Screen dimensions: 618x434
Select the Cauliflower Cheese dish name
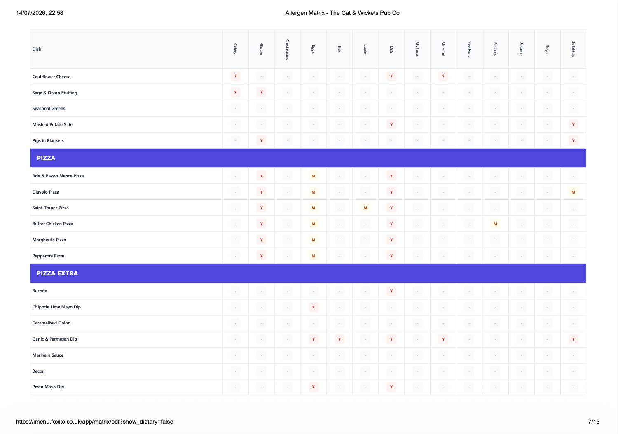pos(51,77)
